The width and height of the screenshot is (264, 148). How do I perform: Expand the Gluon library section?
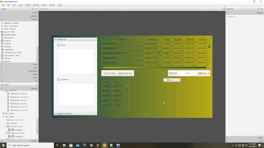[x=19, y=65]
